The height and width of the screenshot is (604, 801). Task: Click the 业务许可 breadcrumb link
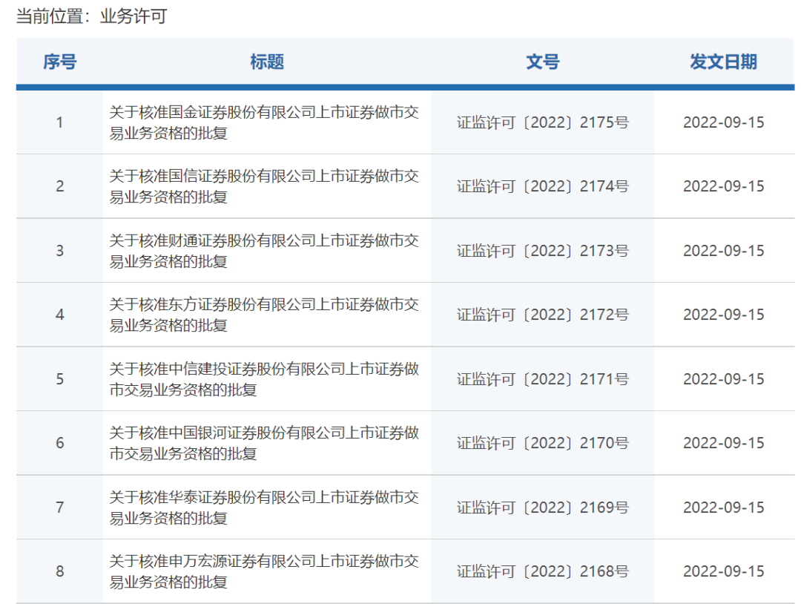133,16
